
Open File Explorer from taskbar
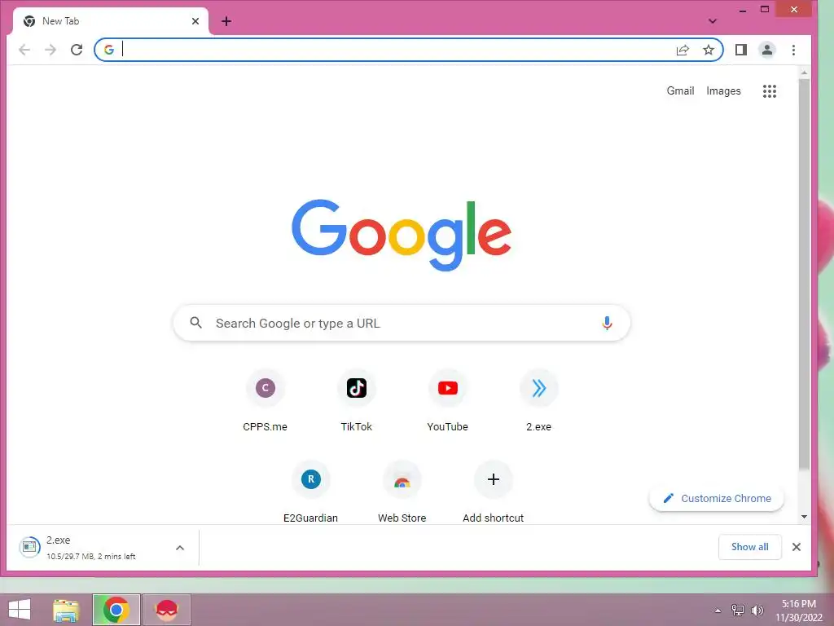click(x=66, y=610)
